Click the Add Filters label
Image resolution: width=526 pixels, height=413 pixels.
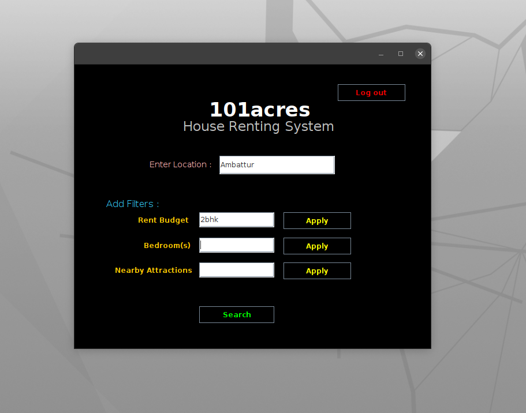tap(132, 204)
